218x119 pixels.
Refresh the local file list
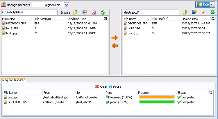tap(103, 12)
